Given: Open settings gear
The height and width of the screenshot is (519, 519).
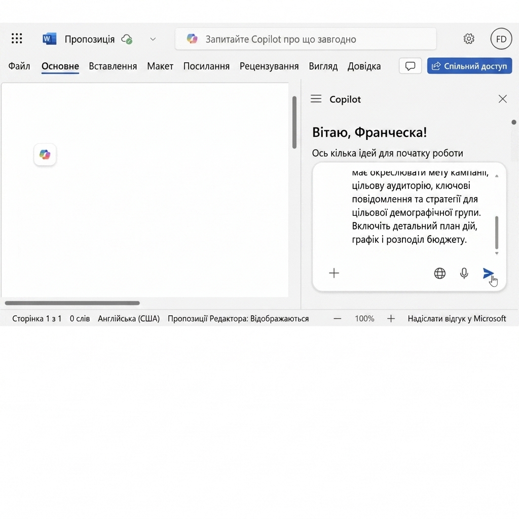Looking at the screenshot, I should (x=469, y=39).
